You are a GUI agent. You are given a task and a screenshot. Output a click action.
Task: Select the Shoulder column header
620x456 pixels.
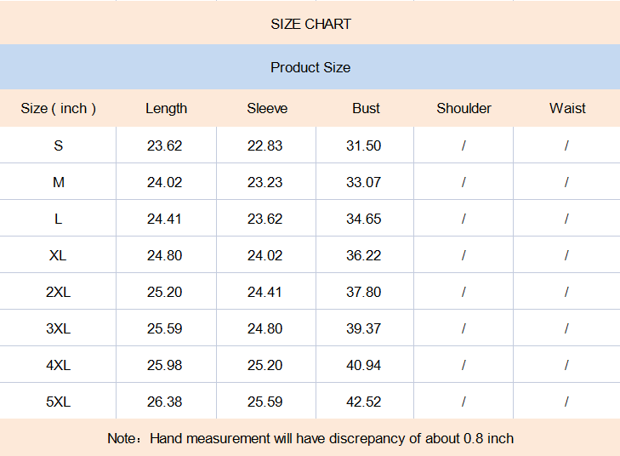[x=464, y=108]
